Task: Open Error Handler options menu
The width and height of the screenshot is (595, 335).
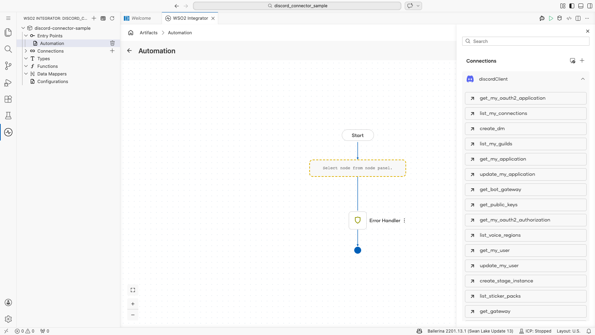Action: click(404, 220)
